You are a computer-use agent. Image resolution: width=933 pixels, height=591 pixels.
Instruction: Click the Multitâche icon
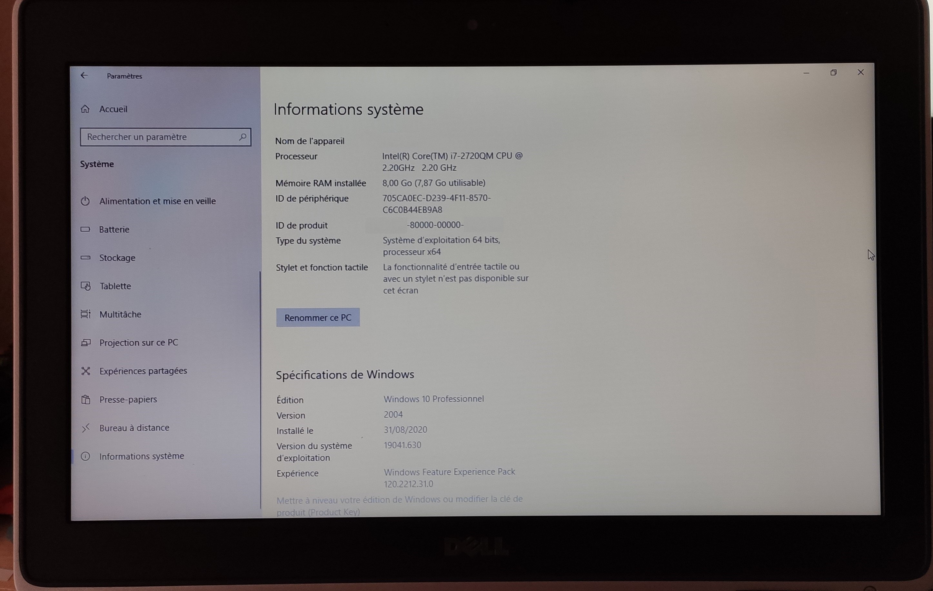(x=86, y=314)
